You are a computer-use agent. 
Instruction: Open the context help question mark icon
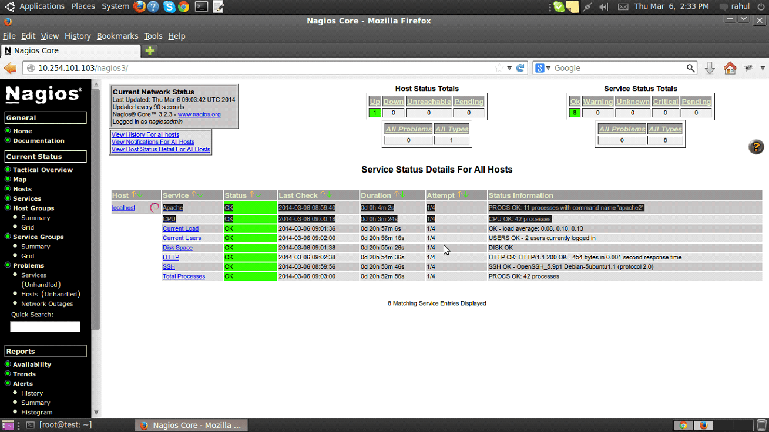click(756, 147)
